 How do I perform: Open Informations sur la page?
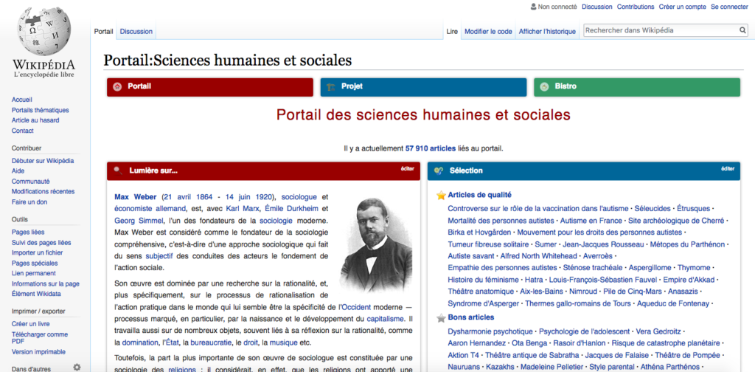[46, 284]
